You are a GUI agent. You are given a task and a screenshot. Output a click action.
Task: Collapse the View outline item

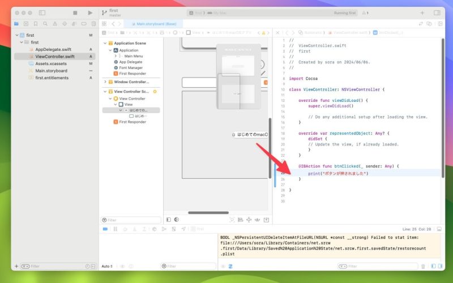(116, 104)
